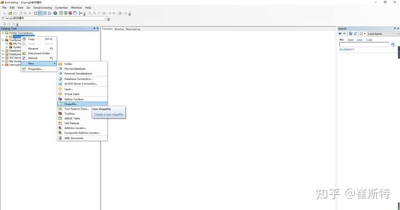The image size is (400, 210).
Task: Launch ArcMap from the toolbar
Action: [x=55, y=13]
